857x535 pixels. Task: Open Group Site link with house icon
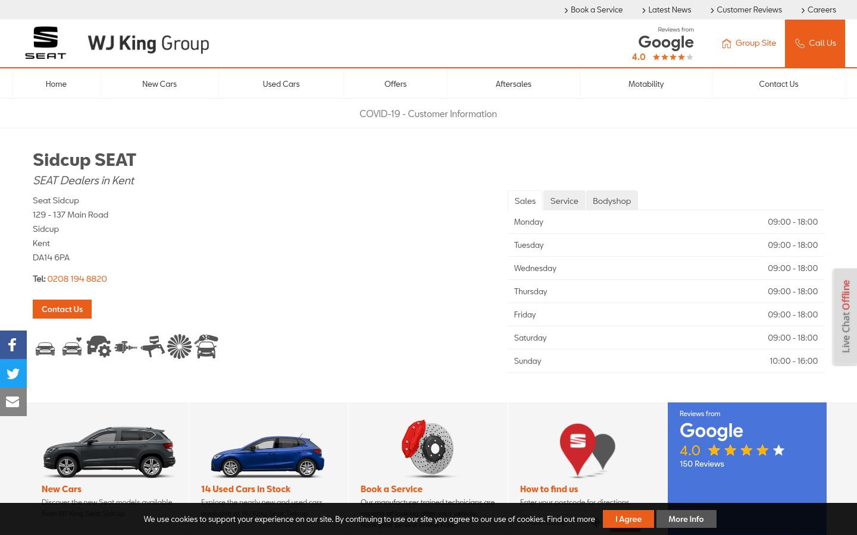[x=749, y=43]
